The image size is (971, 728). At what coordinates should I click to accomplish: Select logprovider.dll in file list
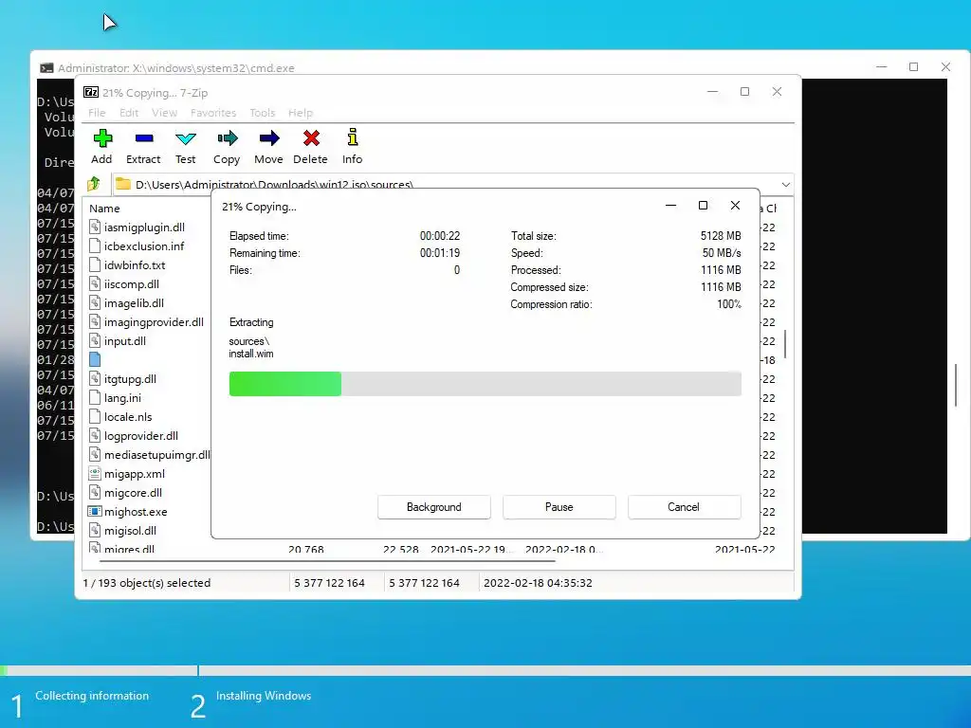point(140,436)
